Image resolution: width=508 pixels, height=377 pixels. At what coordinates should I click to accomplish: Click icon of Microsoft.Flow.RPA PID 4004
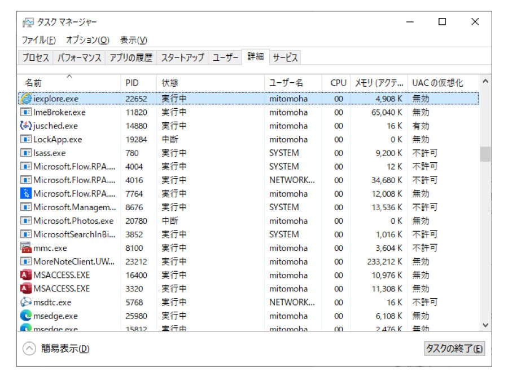coord(26,166)
